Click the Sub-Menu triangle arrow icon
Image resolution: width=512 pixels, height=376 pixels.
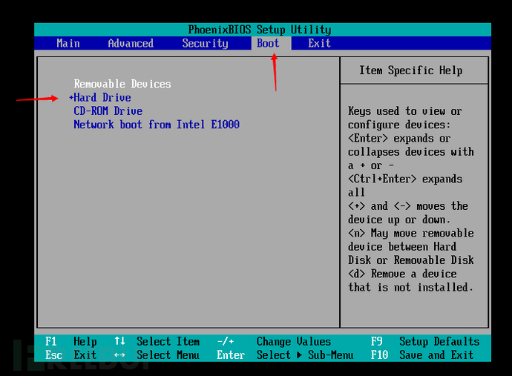pos(300,355)
